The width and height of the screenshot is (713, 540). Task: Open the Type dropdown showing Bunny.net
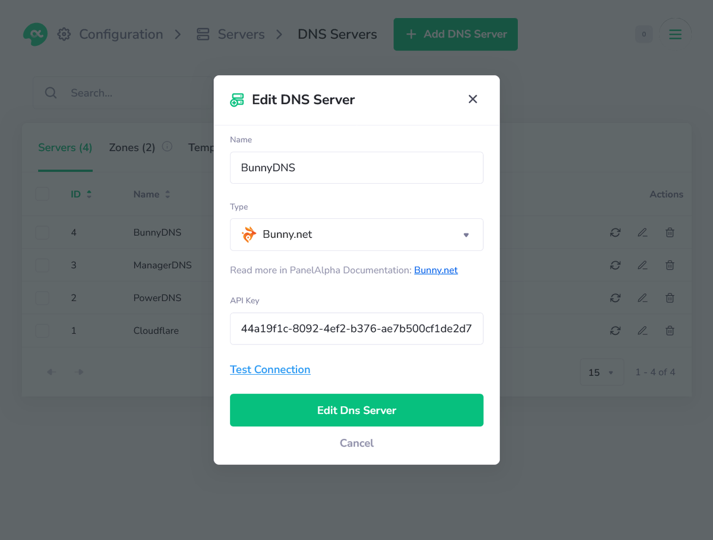point(356,234)
